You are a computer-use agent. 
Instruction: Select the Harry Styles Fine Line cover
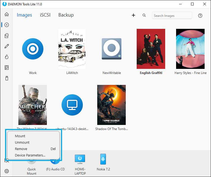click(190, 49)
